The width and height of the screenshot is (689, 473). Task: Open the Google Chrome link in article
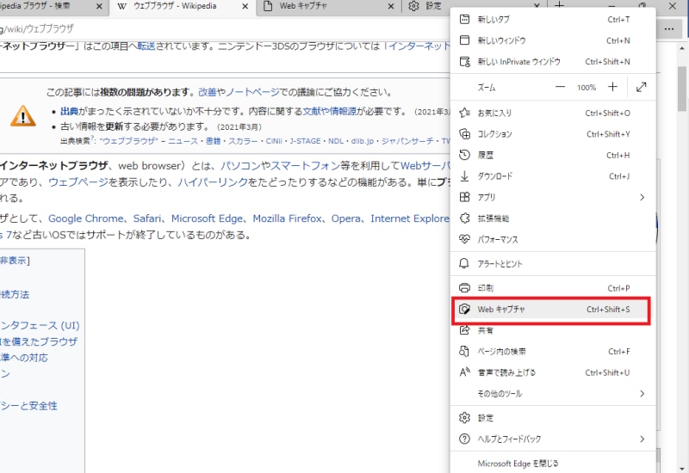tap(85, 218)
